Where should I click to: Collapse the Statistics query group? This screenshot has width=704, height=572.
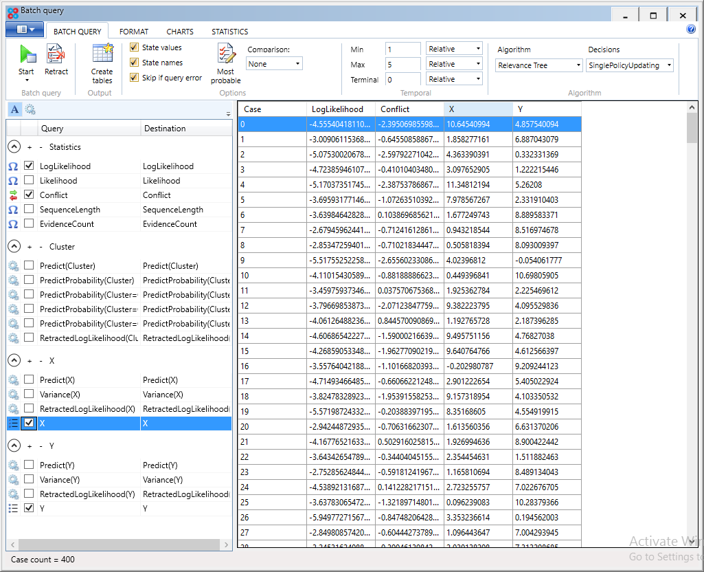(14, 146)
